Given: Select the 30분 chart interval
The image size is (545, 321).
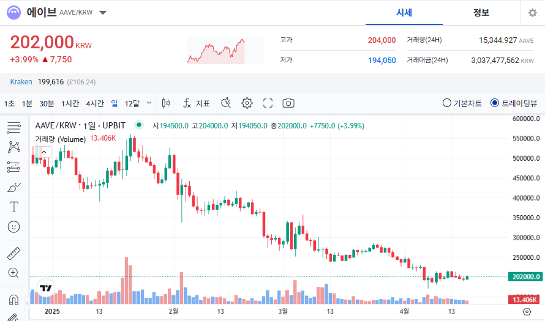Looking at the screenshot, I should coord(47,103).
